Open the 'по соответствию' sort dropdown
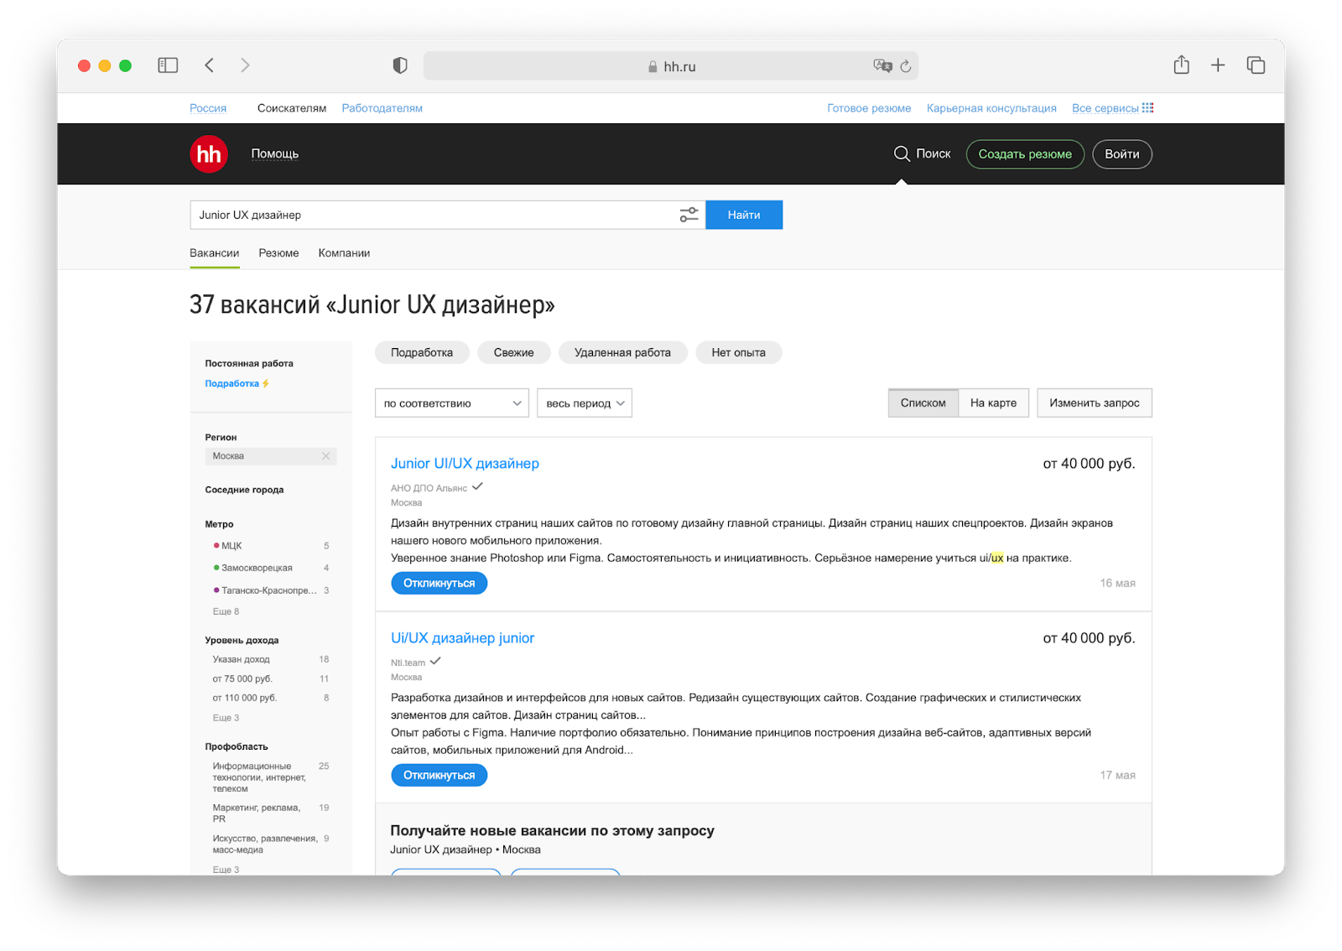 [452, 403]
